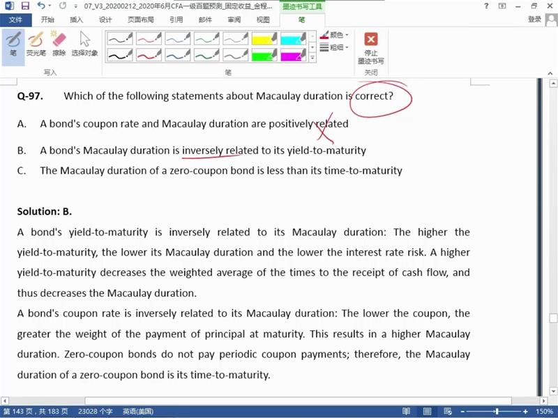Open the pen Color (颜色) dropdown
The width and height of the screenshot is (558, 418).
click(335, 35)
